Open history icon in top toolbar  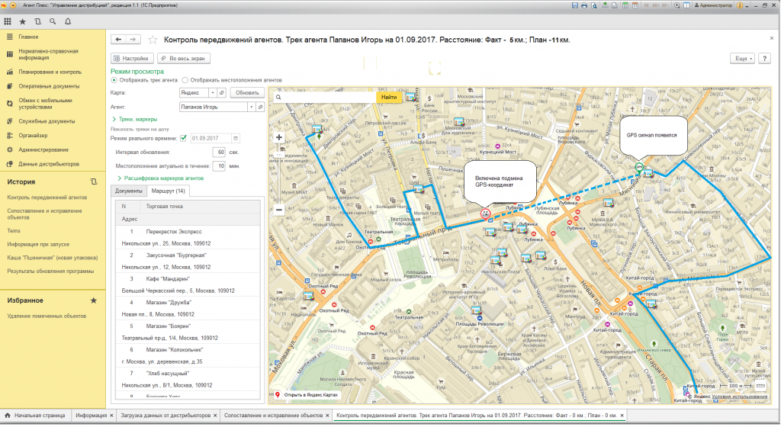pyautogui.click(x=38, y=21)
